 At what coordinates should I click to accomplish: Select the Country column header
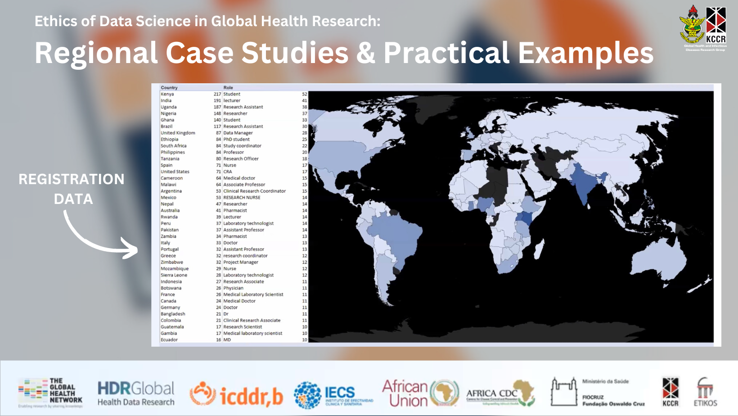point(169,88)
